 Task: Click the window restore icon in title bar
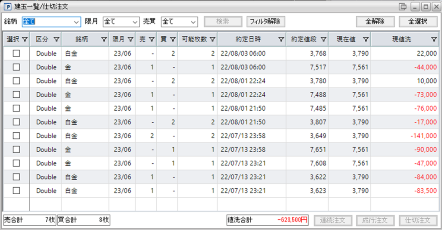pyautogui.click(x=403, y=7)
